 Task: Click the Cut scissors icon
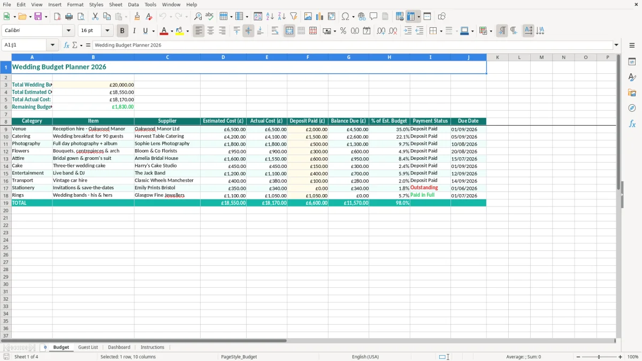point(95,17)
